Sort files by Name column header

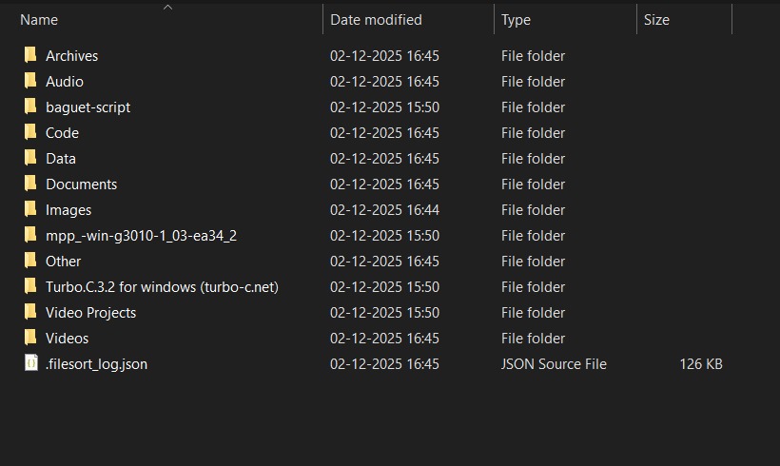[x=39, y=20]
